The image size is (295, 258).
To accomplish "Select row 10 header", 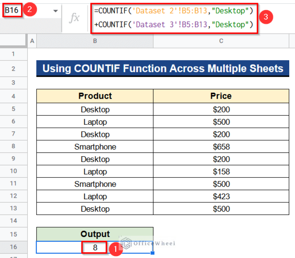I will (x=13, y=171).
